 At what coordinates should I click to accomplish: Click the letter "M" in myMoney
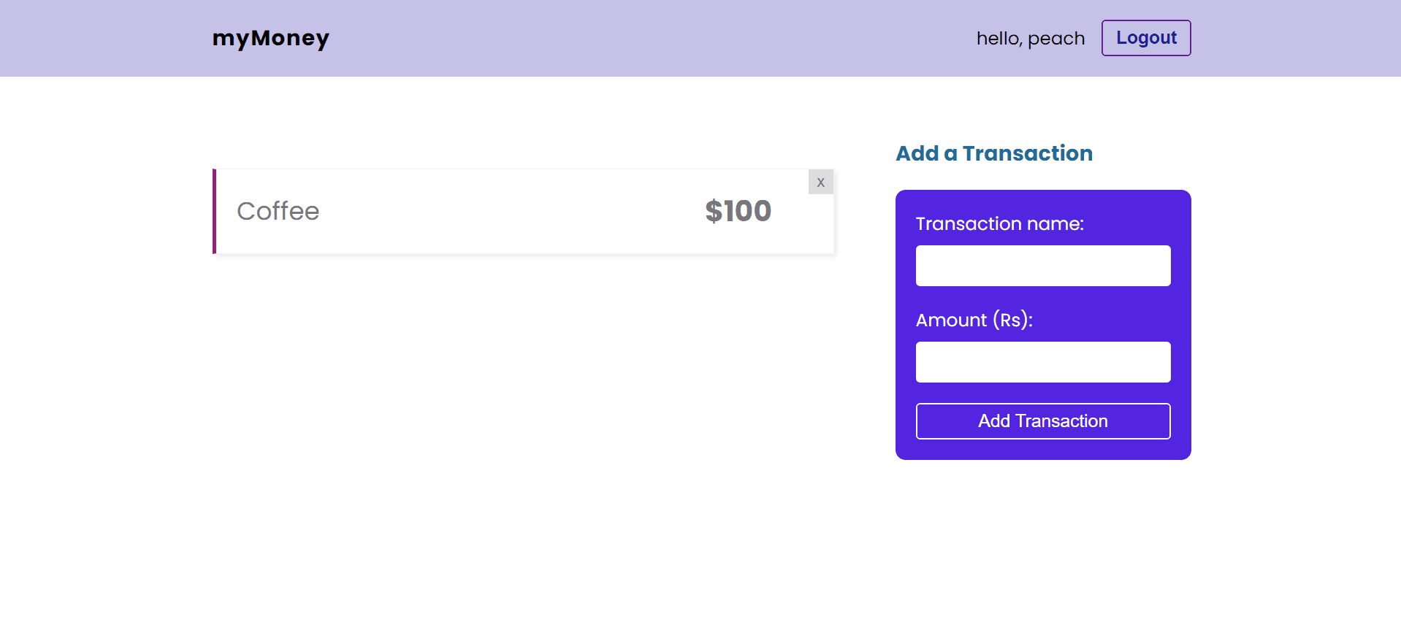[262, 37]
